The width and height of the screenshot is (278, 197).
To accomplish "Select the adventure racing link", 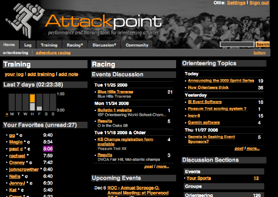I will click(53, 52).
